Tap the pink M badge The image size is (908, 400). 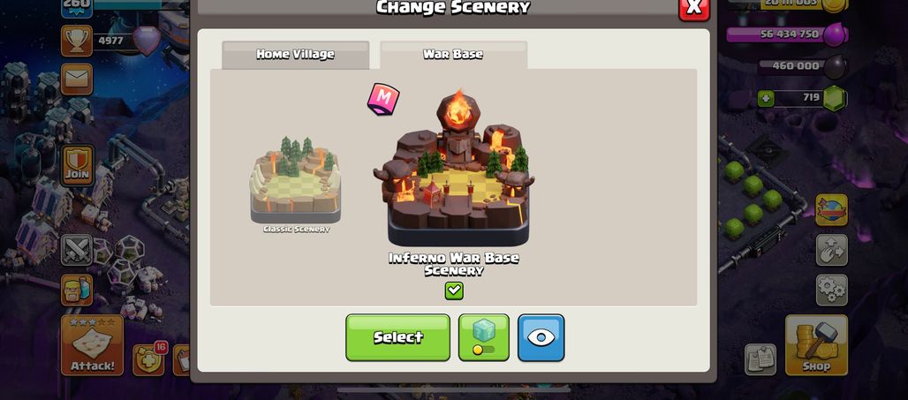[x=382, y=99]
